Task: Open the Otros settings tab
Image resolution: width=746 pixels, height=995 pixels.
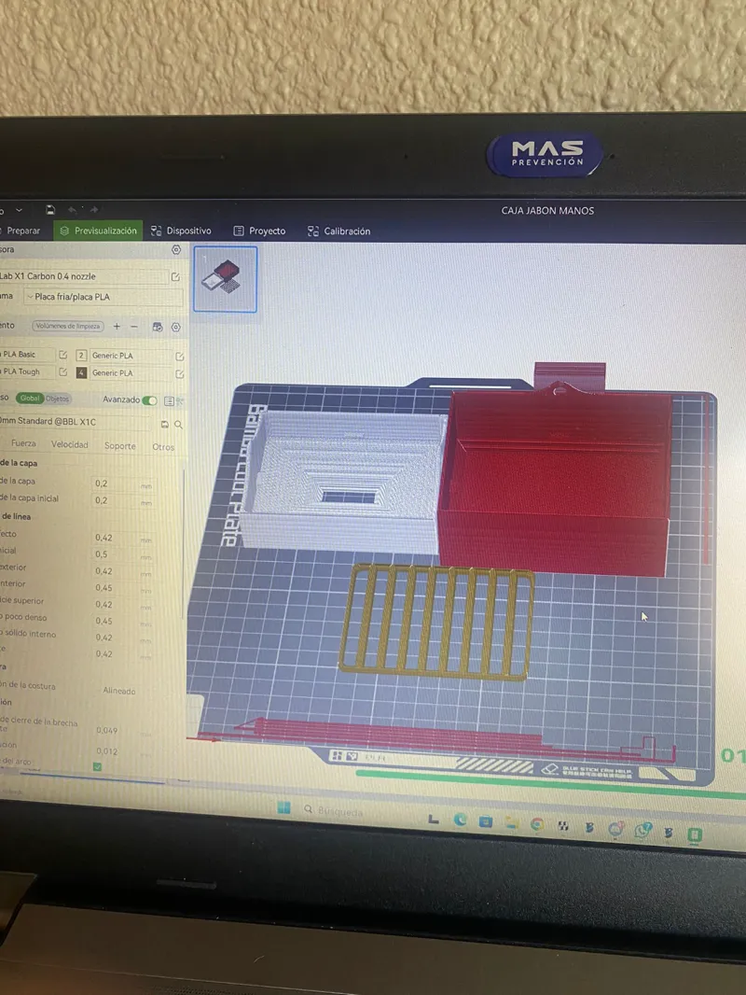Action: [163, 447]
